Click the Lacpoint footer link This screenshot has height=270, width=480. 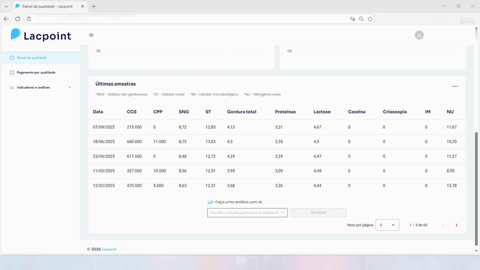coord(109,248)
